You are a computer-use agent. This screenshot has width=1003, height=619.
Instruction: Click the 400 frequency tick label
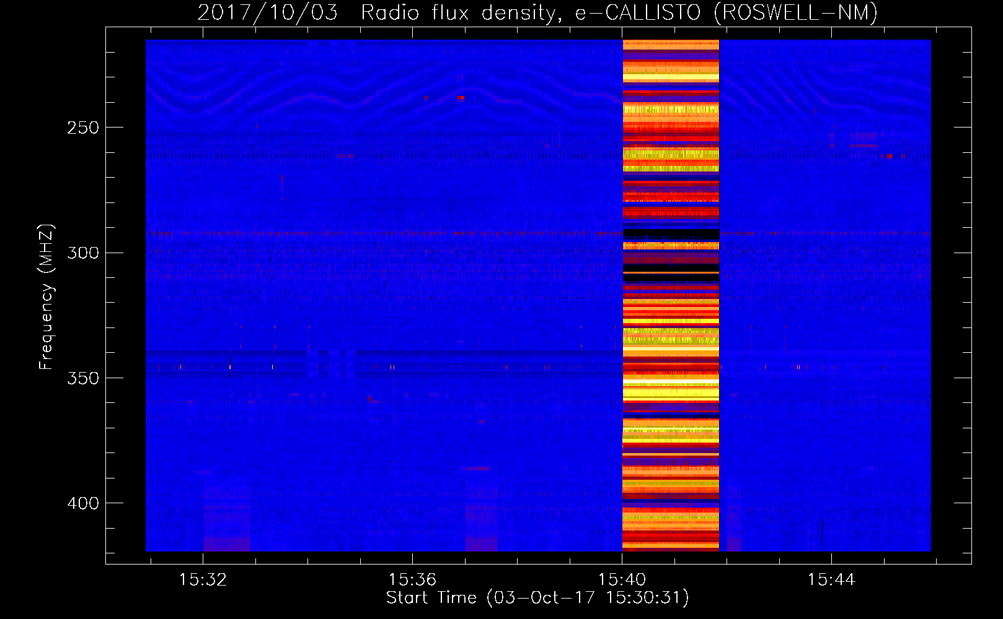coord(83,503)
